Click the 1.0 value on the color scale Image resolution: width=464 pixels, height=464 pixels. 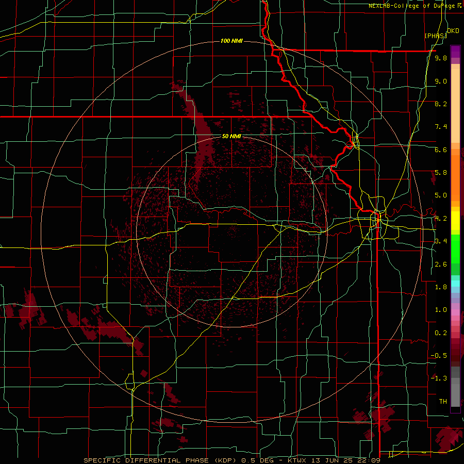point(441,310)
